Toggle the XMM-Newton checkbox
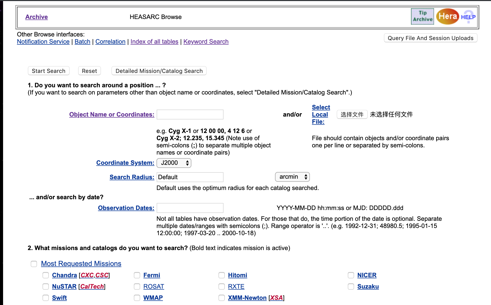The height and width of the screenshot is (305, 491). [222, 298]
